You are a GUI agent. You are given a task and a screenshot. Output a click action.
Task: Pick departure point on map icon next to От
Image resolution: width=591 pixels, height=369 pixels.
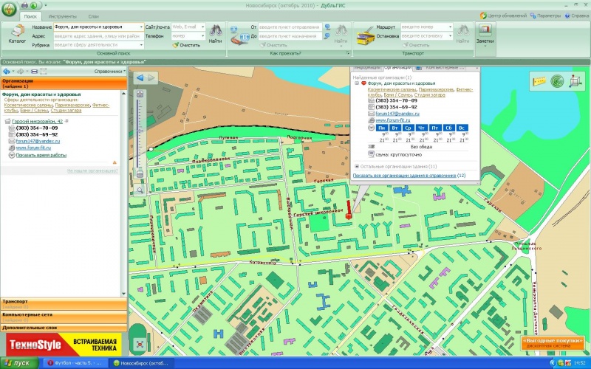(x=327, y=27)
